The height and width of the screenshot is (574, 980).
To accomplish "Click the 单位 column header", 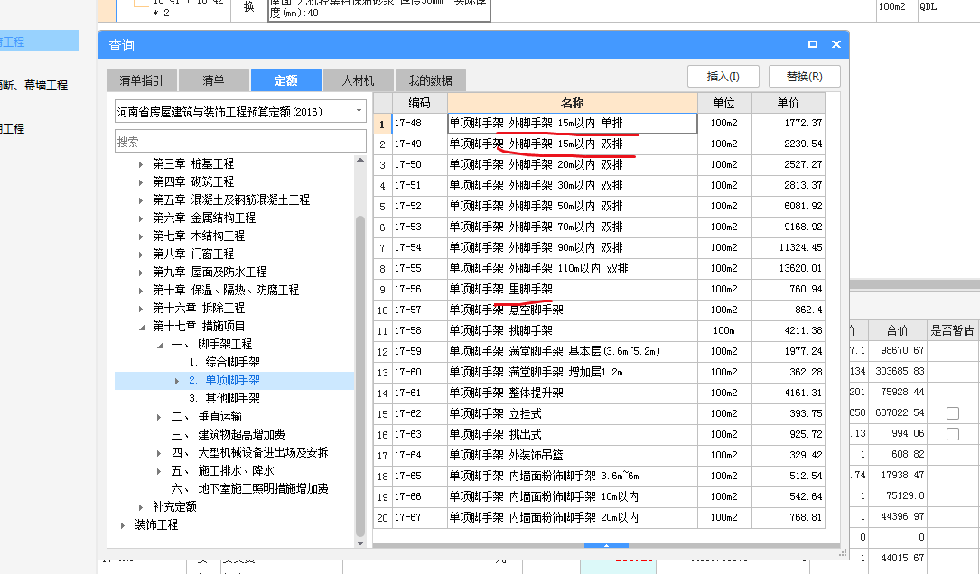I will pos(724,103).
